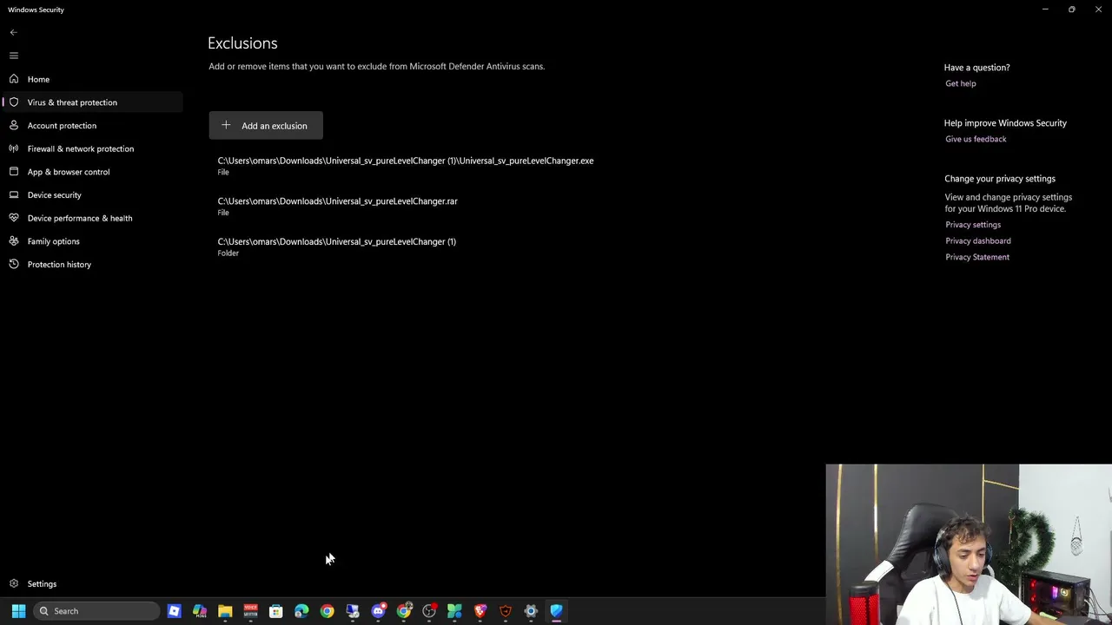1112x625 pixels.
Task: Read the Privacy Statement link
Action: click(977, 257)
